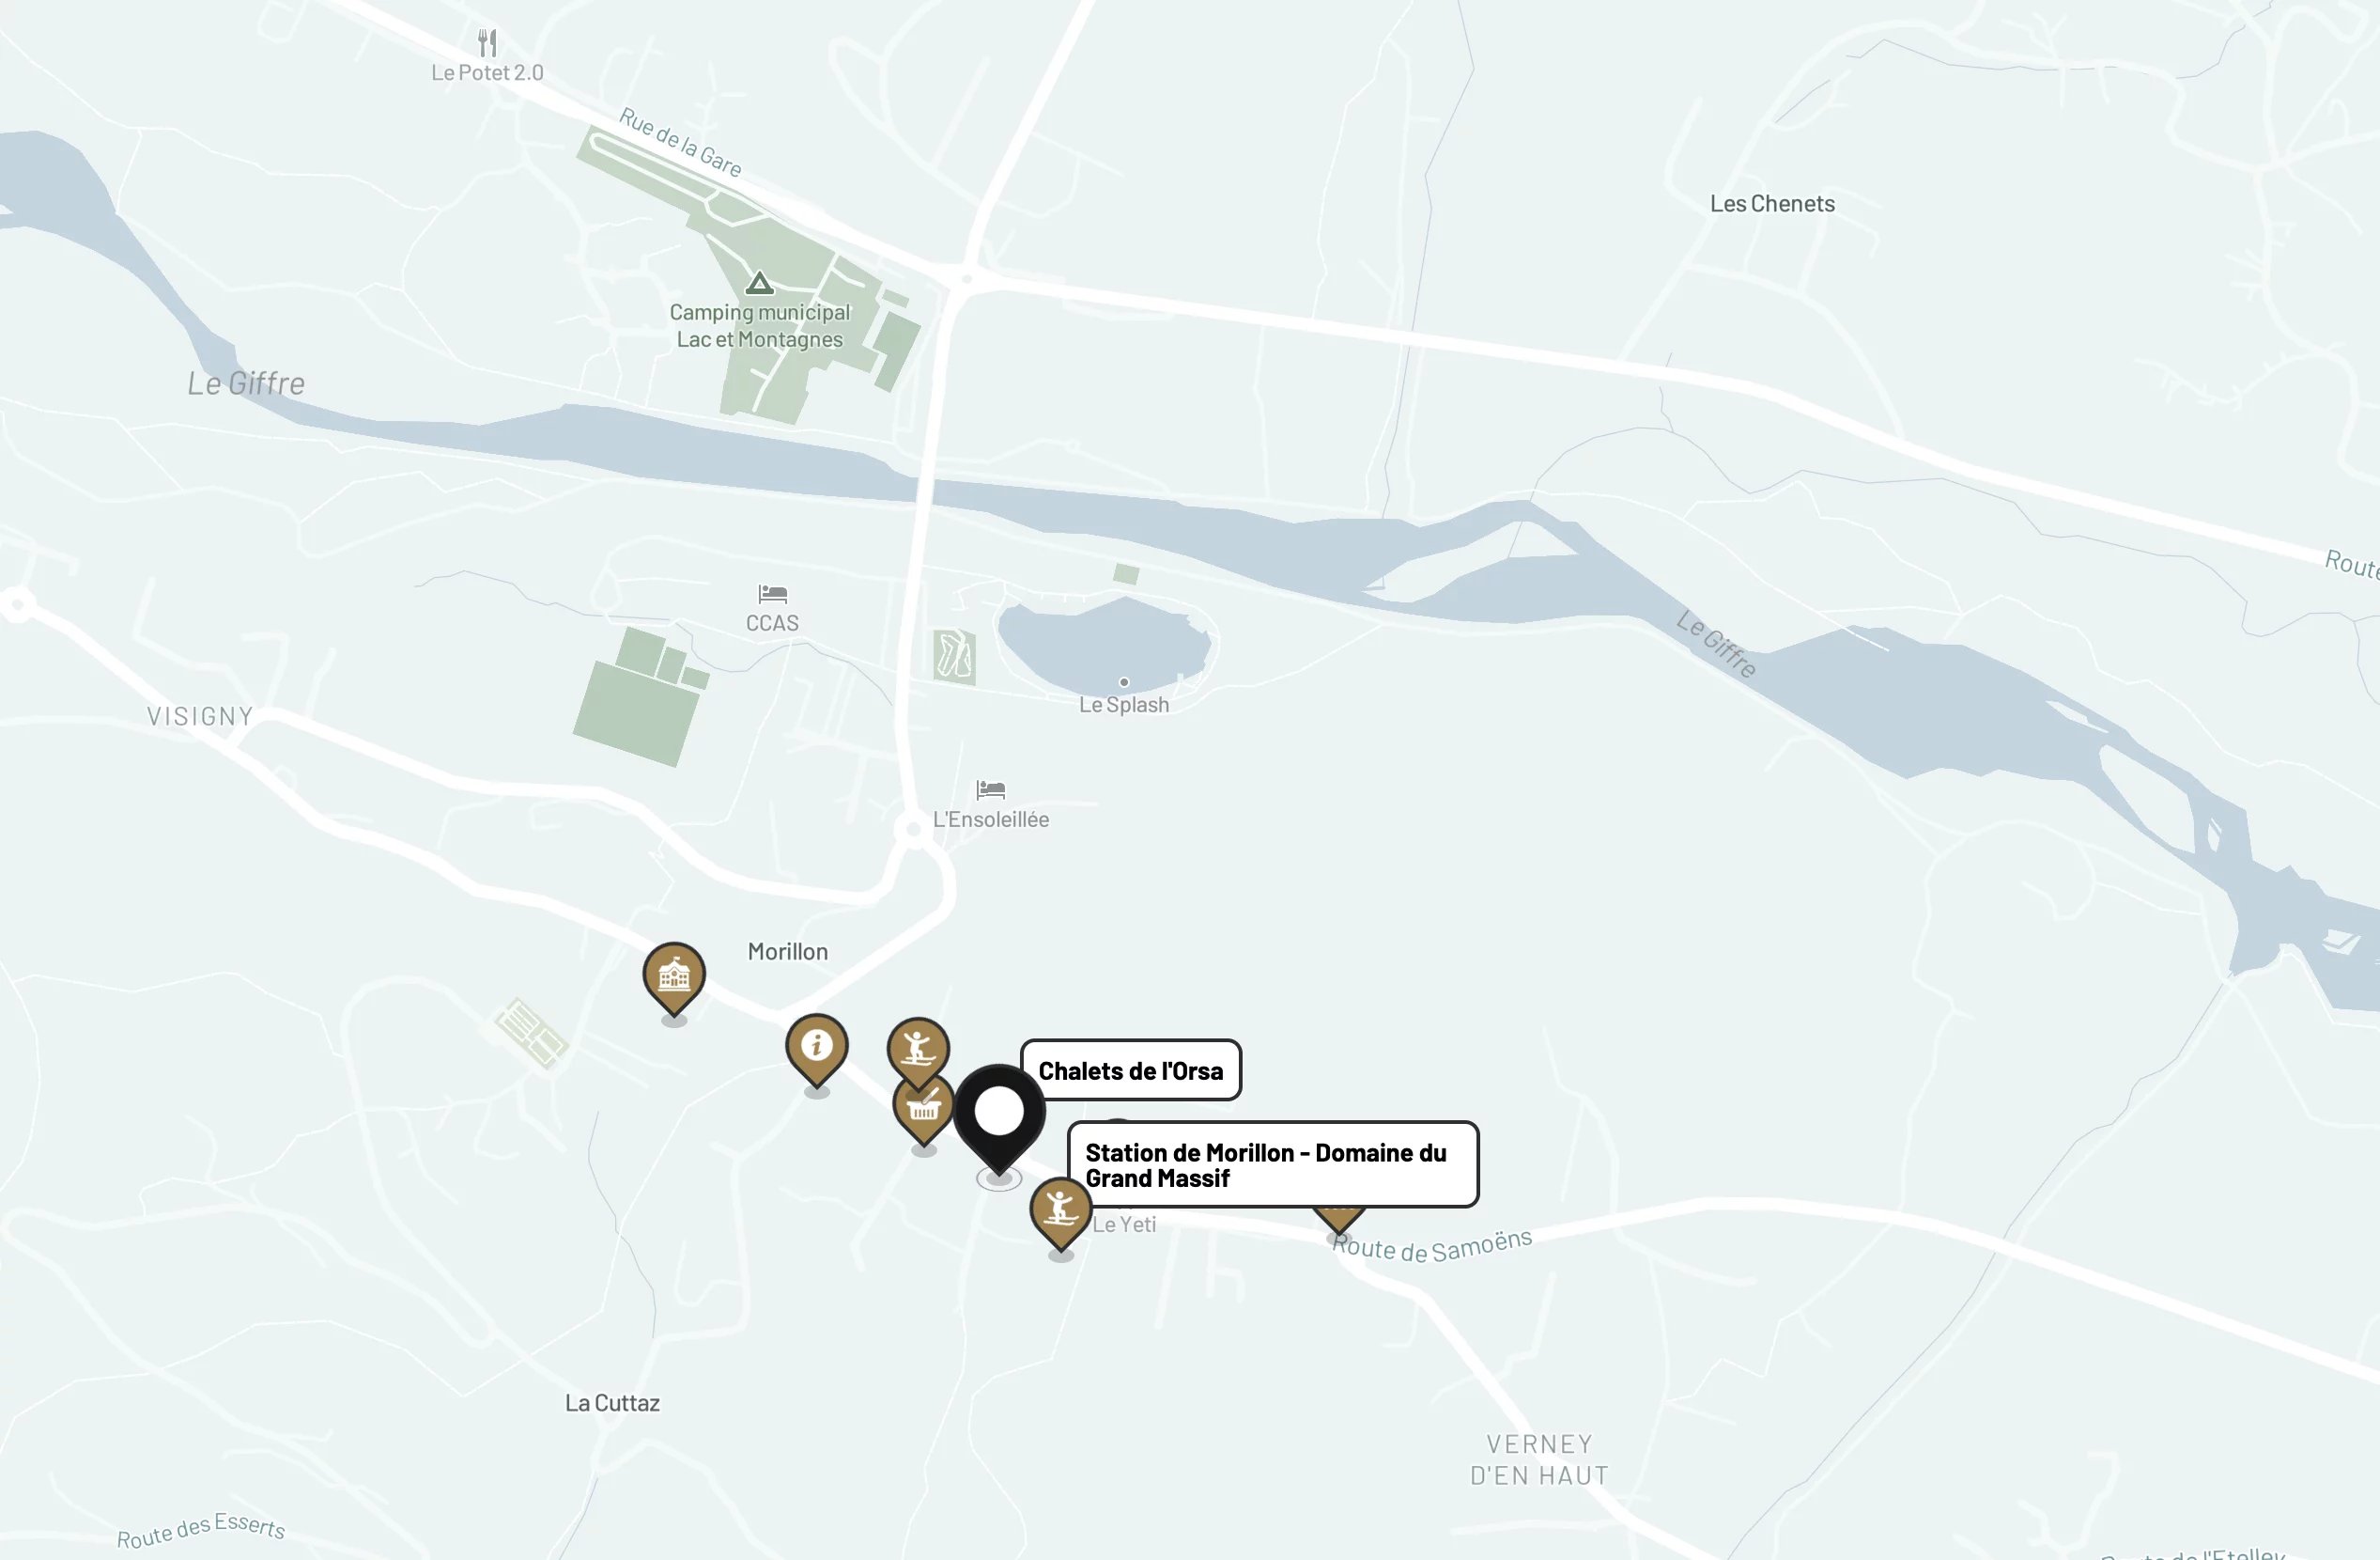Image resolution: width=2380 pixels, height=1560 pixels.
Task: Click the Visigny hamlet label
Action: [x=200, y=716]
